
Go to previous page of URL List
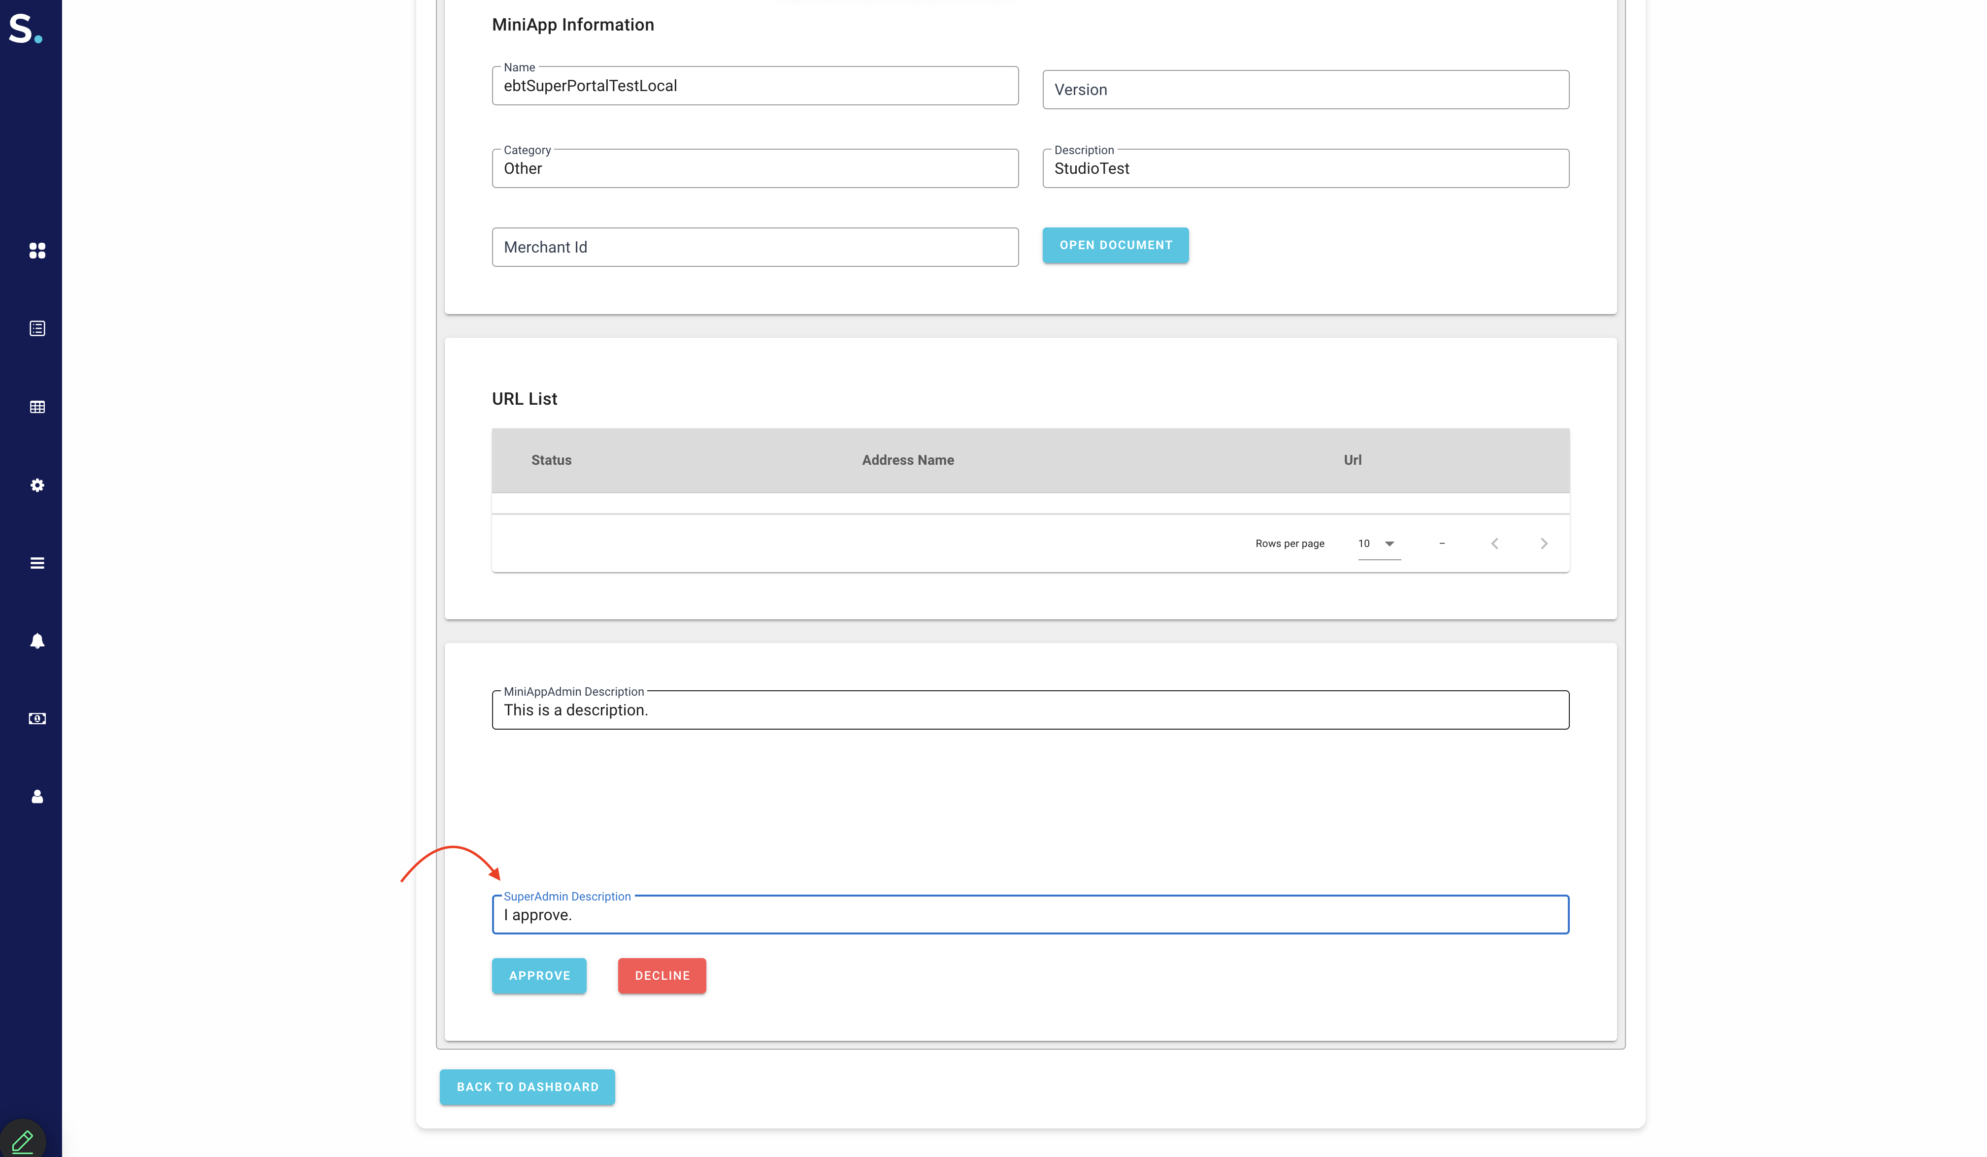click(1494, 544)
